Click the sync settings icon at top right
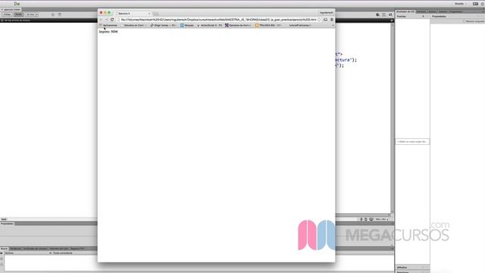The height and width of the screenshot is (273, 485). pos(483,4)
